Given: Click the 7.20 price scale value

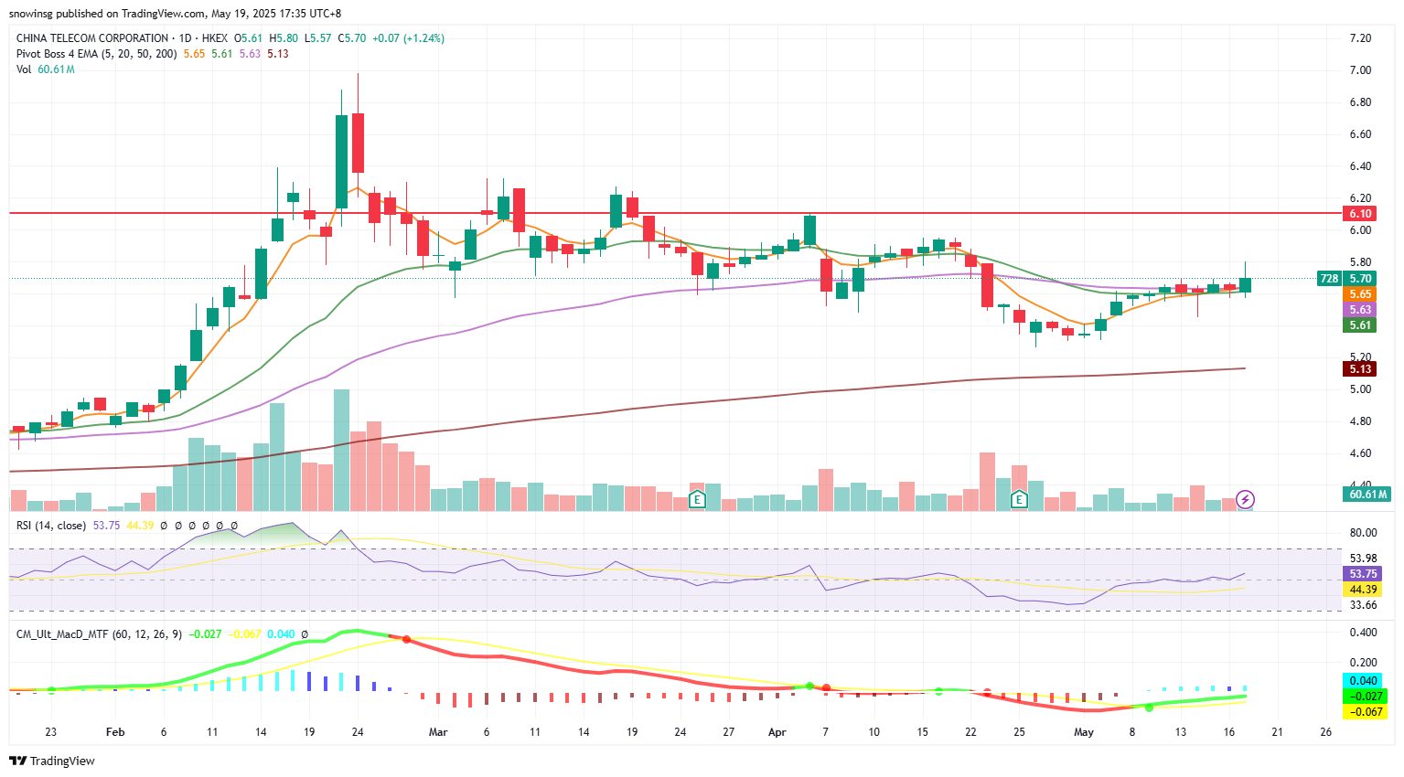Looking at the screenshot, I should pos(1360,38).
